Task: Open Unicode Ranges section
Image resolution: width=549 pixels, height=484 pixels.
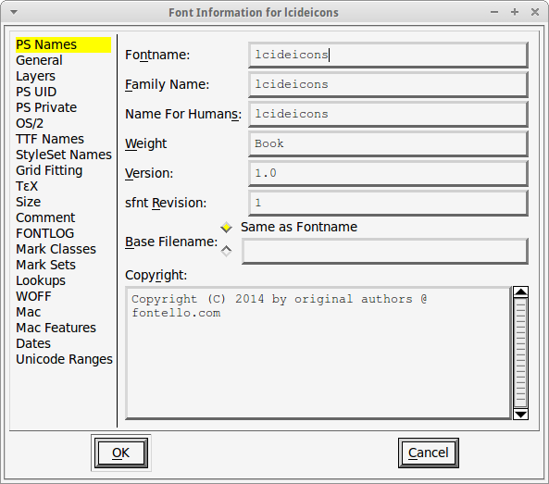Action: pos(65,359)
